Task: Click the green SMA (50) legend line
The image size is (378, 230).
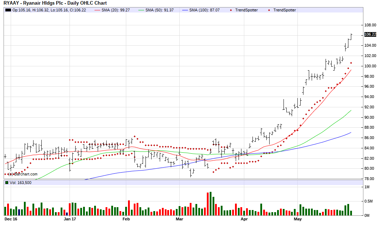Action: 141,10
